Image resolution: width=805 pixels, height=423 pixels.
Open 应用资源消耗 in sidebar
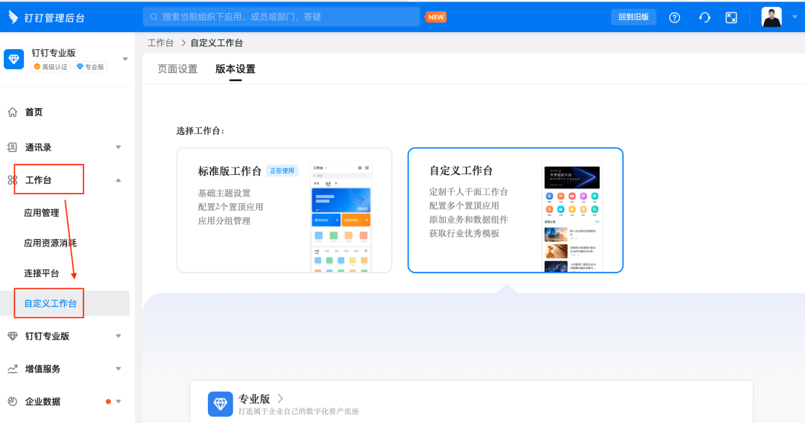[51, 243]
